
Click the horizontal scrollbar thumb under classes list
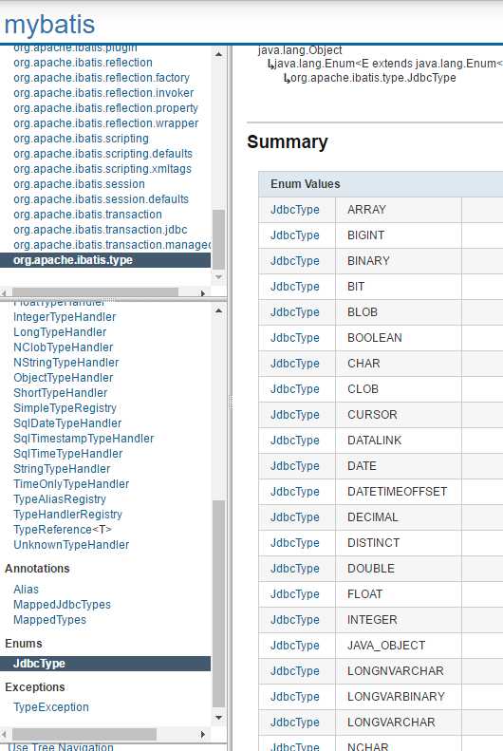(x=84, y=734)
